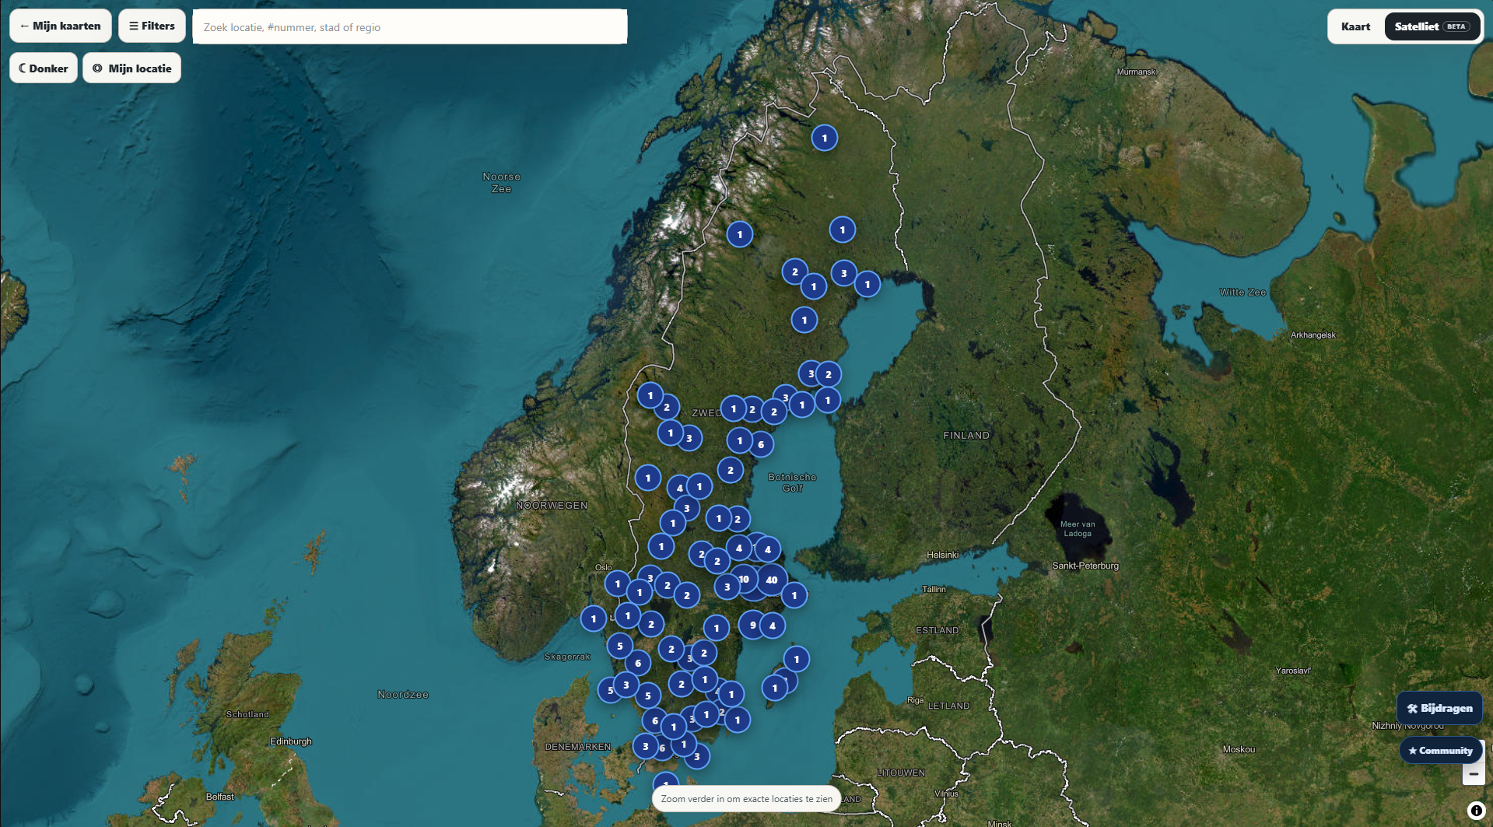The height and width of the screenshot is (827, 1493).
Task: Click the Noordzee label
Action: [403, 695]
